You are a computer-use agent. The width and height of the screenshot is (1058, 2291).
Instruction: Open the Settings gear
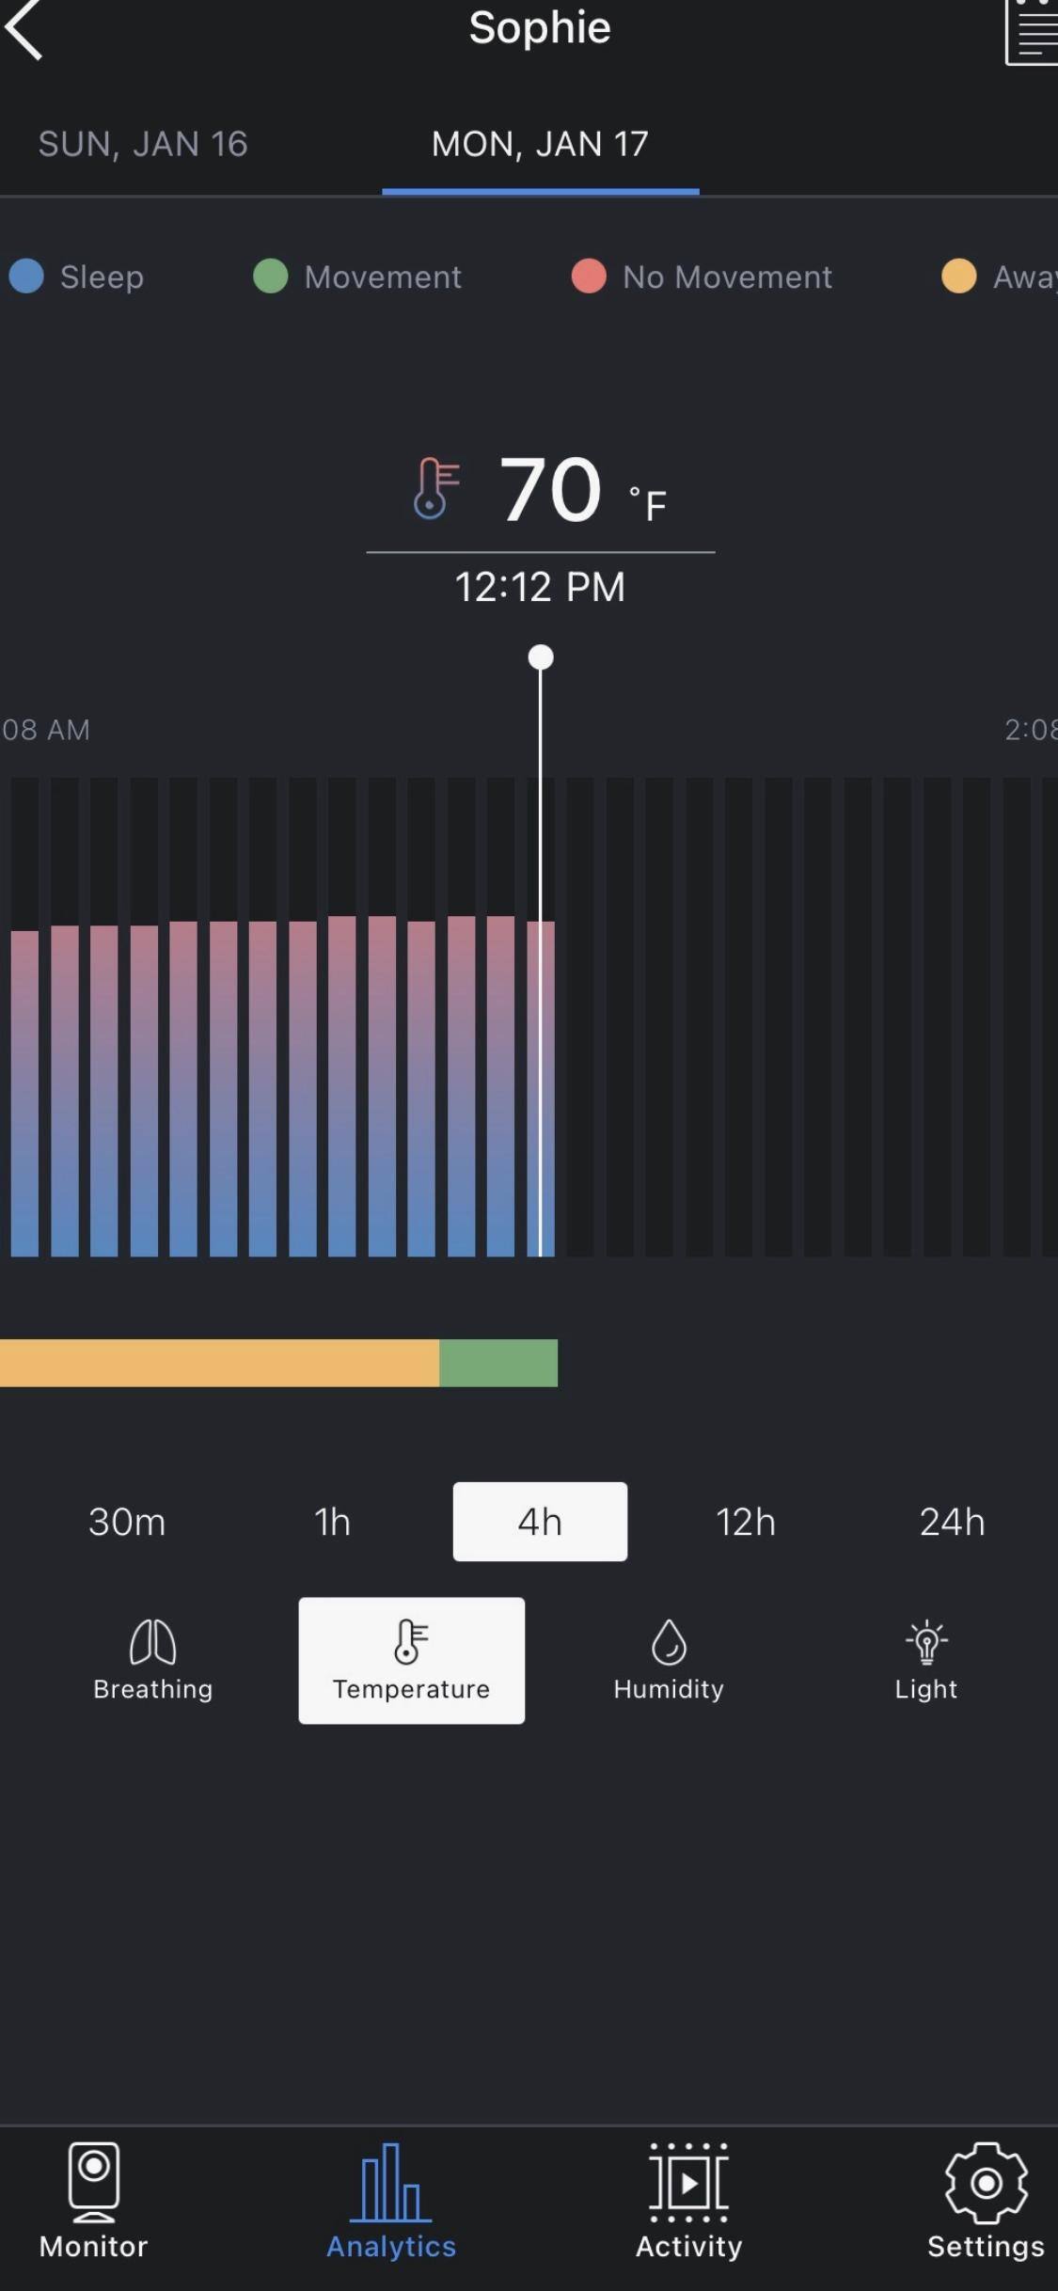(x=985, y=2201)
